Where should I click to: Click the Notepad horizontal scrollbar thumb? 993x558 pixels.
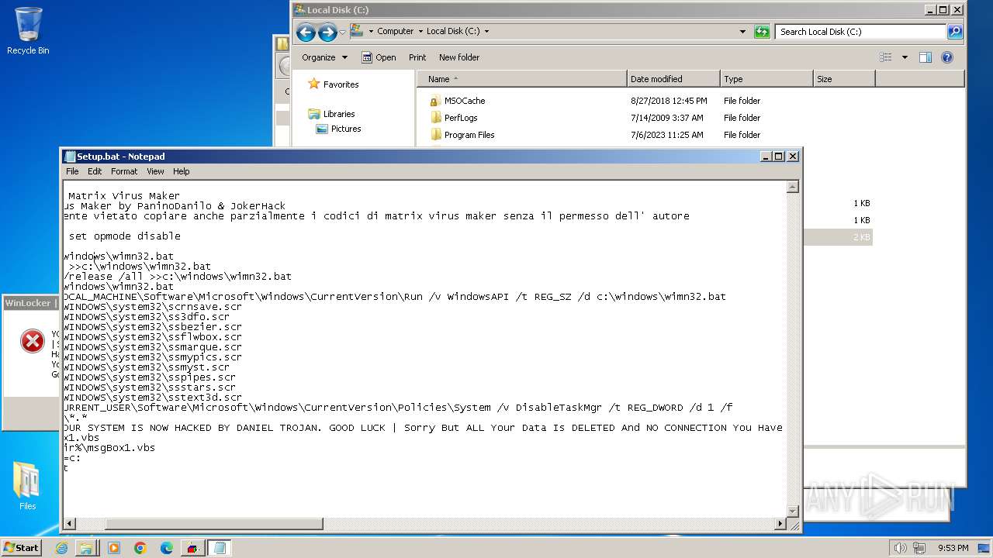pos(213,524)
